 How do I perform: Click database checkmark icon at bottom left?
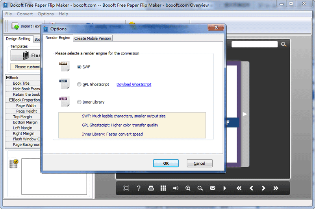14,164
